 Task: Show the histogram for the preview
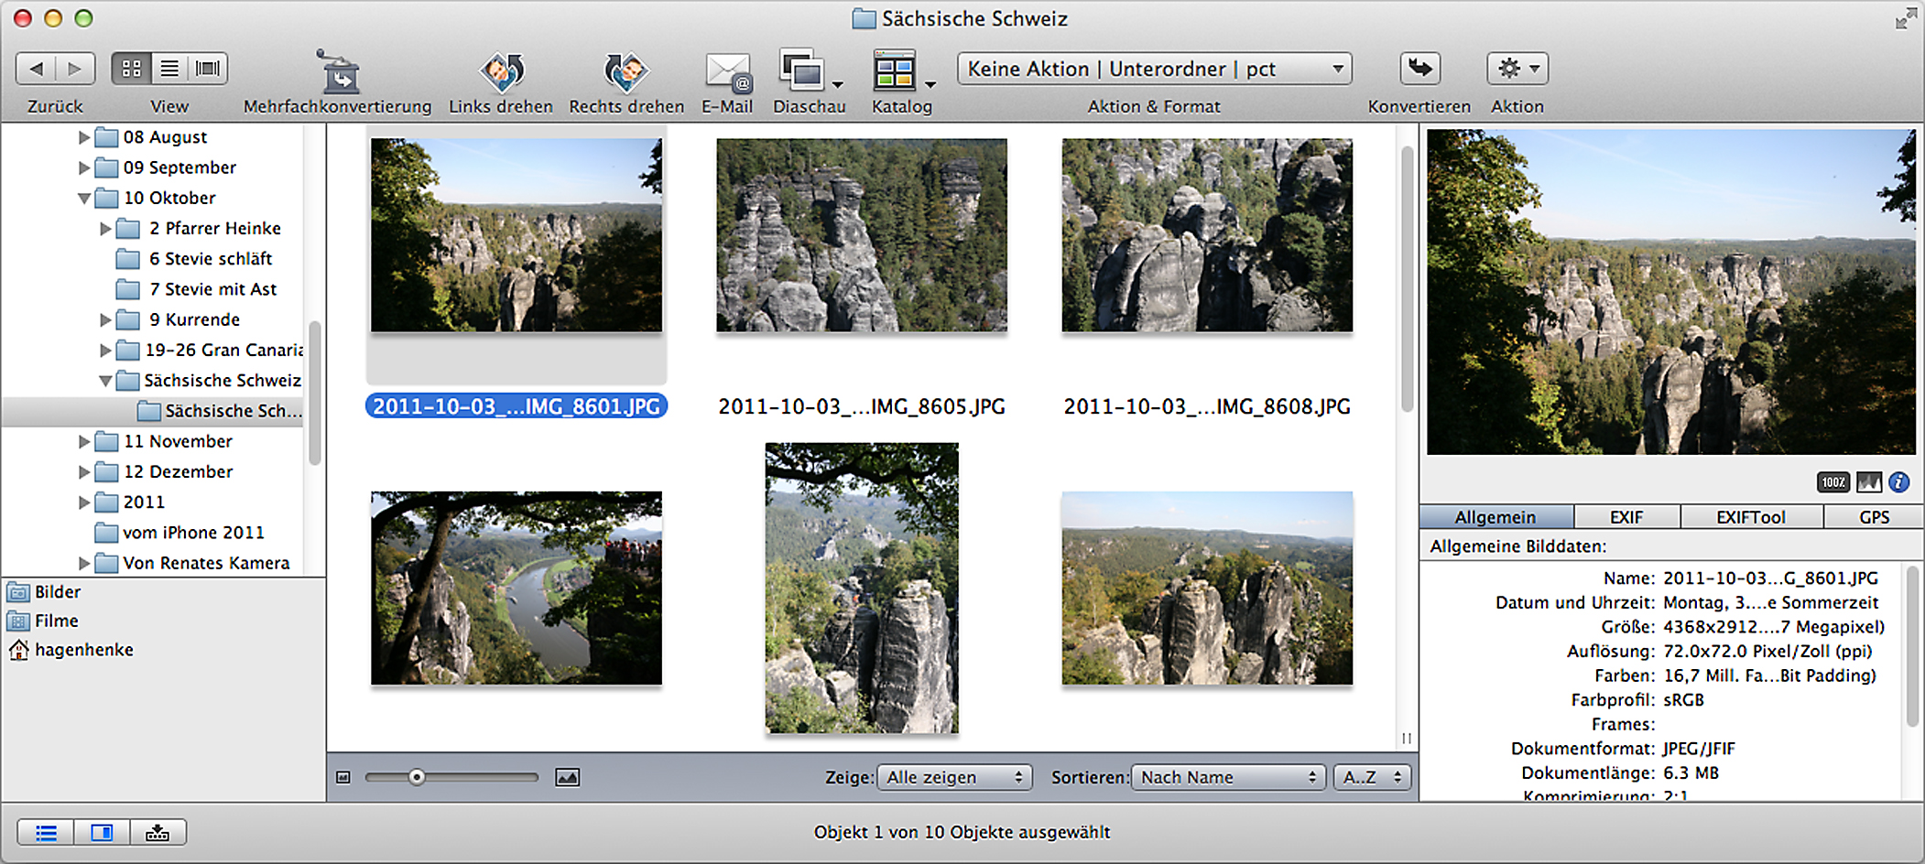click(1869, 482)
